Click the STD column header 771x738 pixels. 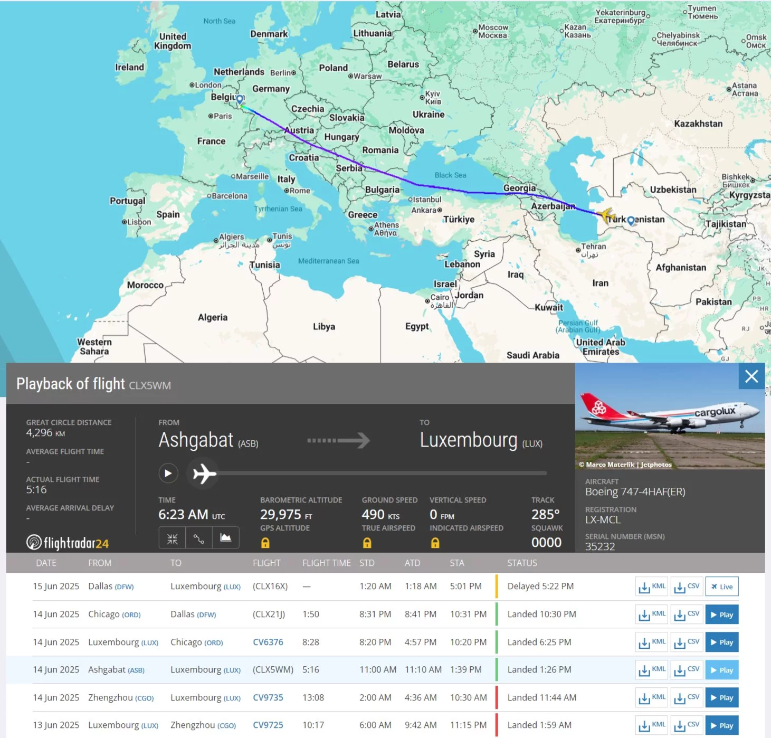click(x=367, y=563)
